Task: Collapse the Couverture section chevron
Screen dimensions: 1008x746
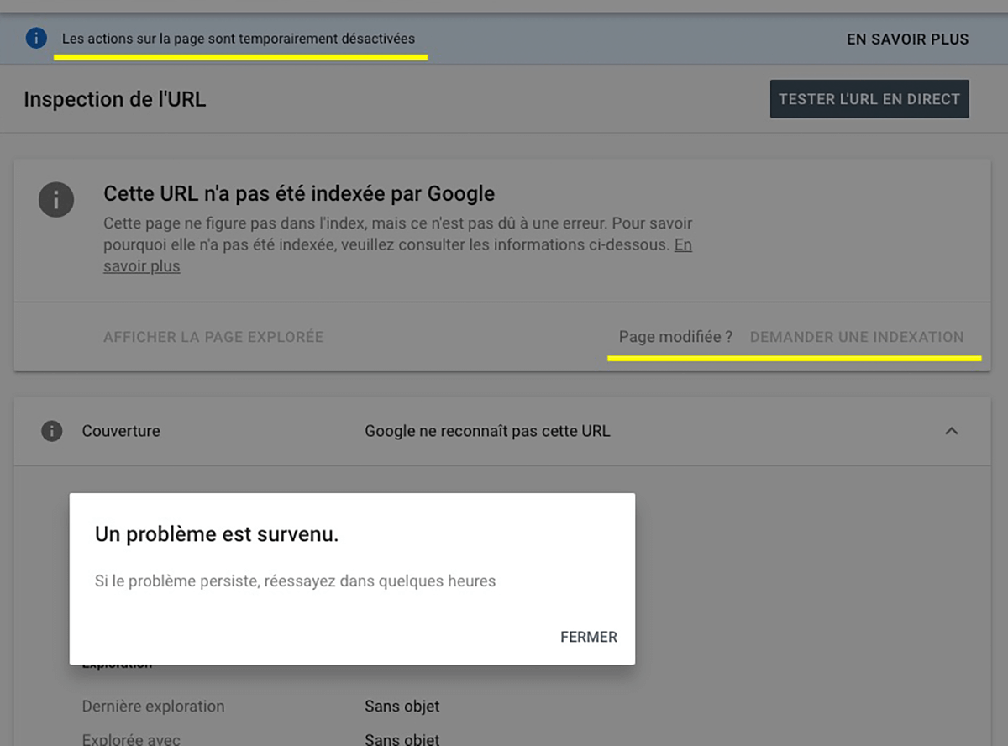Action: pyautogui.click(x=952, y=431)
